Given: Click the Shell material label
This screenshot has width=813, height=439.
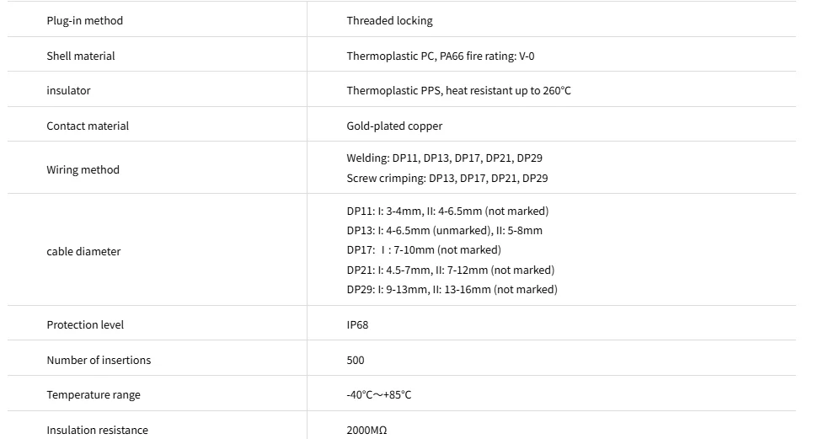Looking at the screenshot, I should coord(80,56).
